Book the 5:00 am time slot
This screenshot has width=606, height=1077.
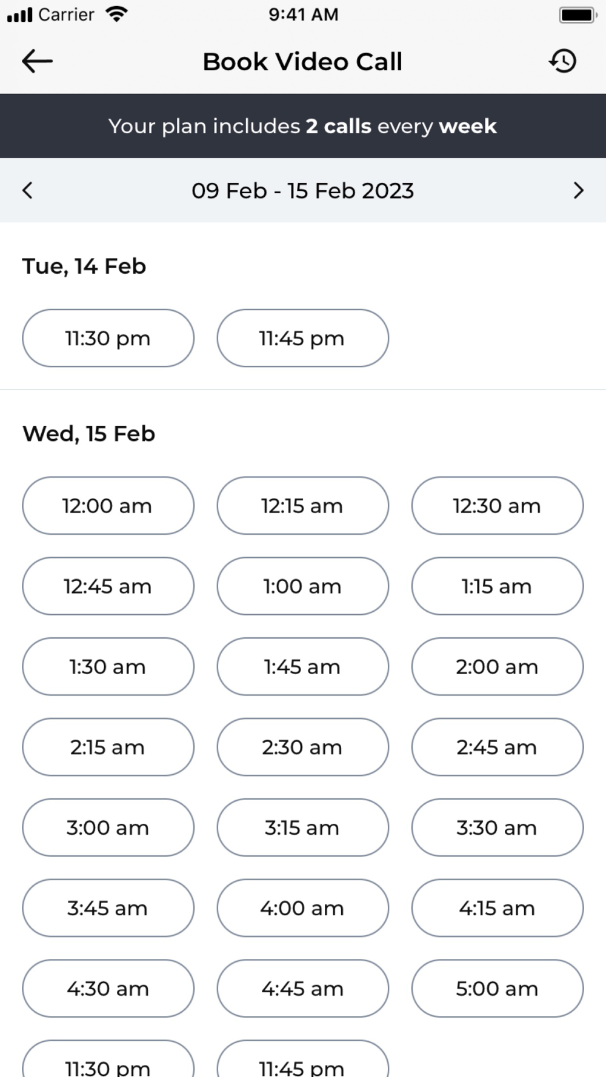point(497,989)
